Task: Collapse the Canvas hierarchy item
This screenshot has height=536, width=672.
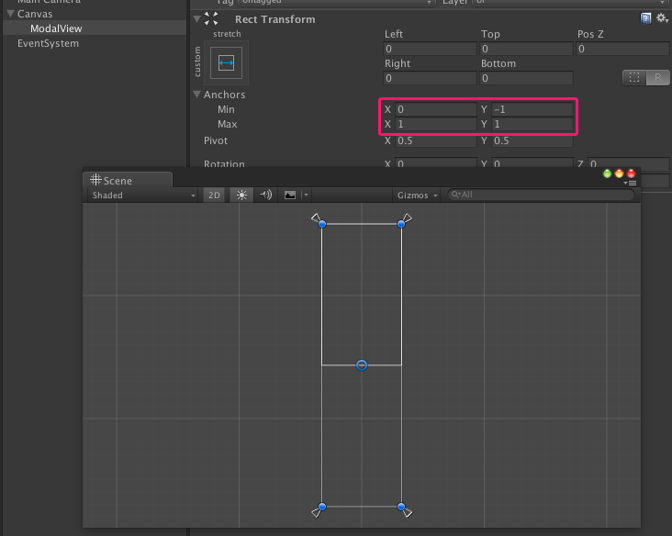Action: coord(11,14)
